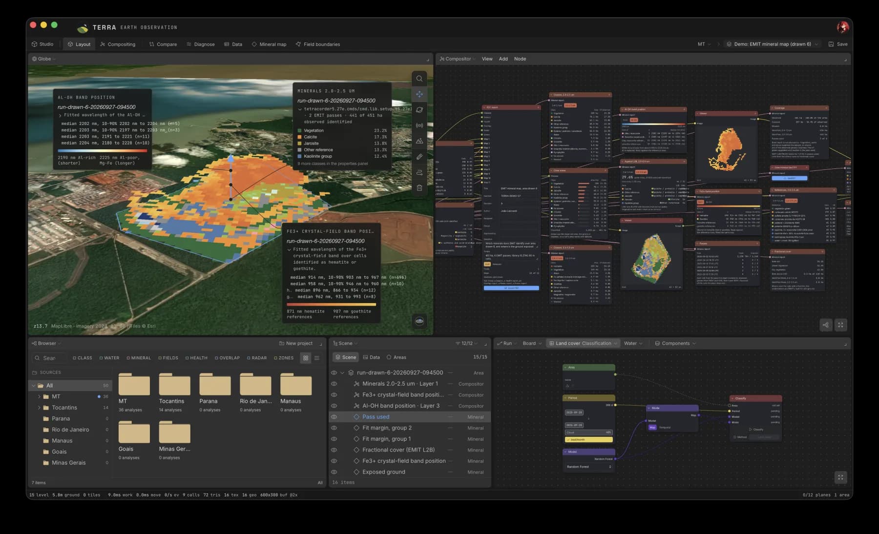This screenshot has width=879, height=534.
Task: Toggle visibility of Fractional cover (EMIT L2B)
Action: tap(334, 450)
